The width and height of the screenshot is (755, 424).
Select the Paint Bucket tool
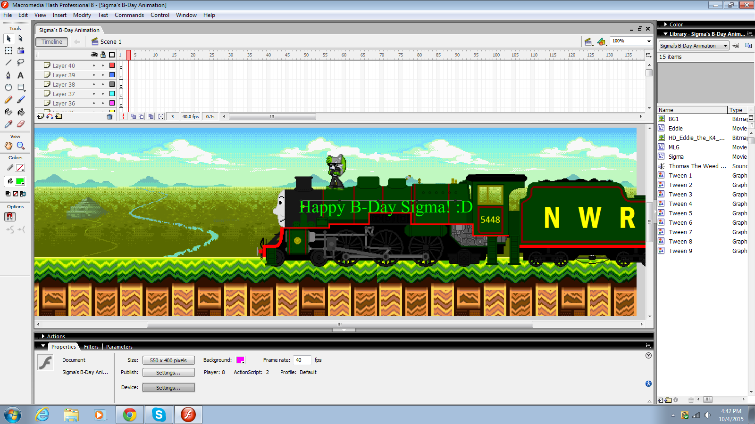[x=21, y=112]
